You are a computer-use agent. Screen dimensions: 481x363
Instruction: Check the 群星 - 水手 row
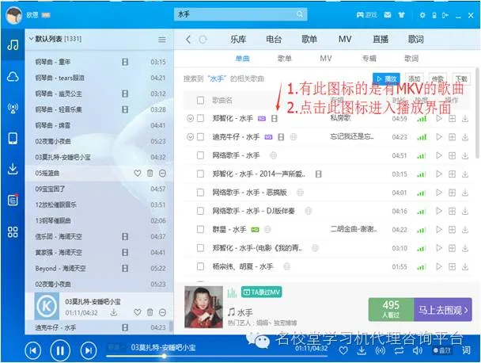tap(200, 229)
